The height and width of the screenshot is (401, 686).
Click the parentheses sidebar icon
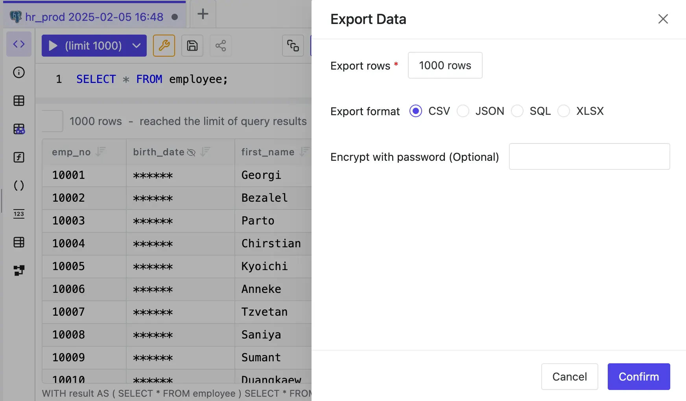point(19,186)
